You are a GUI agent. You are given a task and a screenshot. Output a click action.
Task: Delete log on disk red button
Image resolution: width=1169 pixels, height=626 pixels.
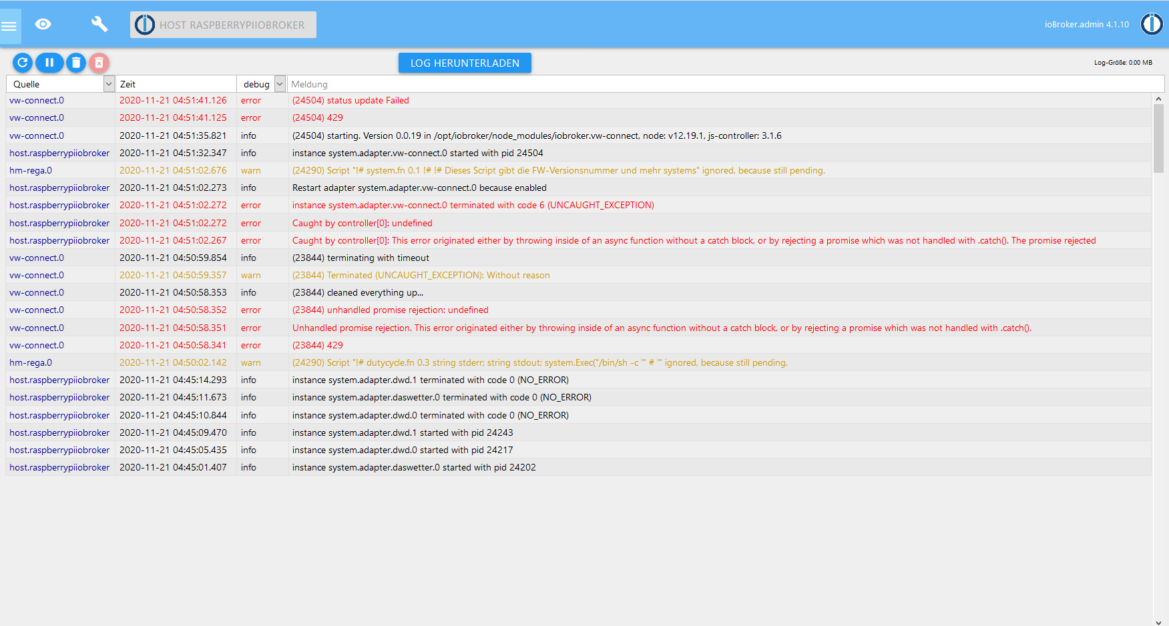99,62
